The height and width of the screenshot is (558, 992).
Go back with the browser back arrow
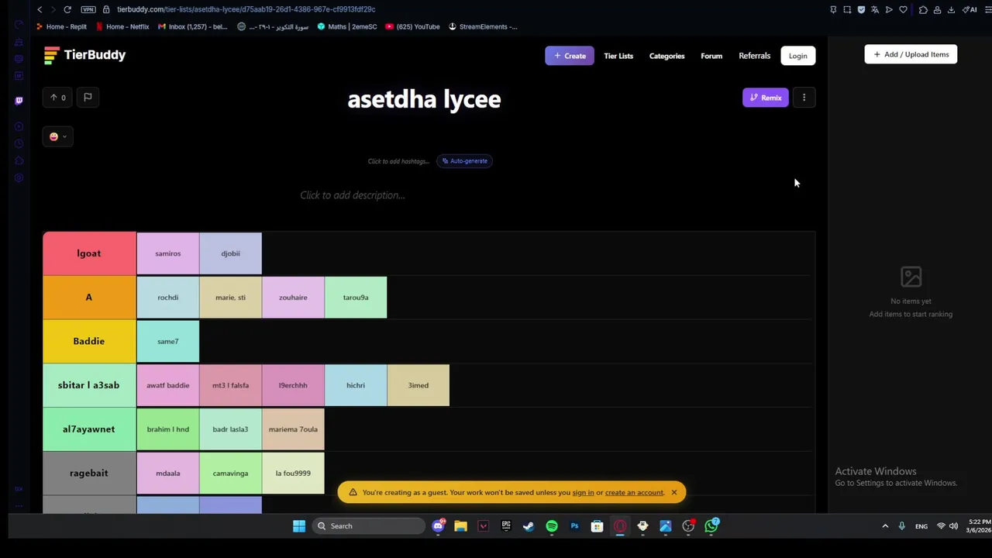[40, 9]
